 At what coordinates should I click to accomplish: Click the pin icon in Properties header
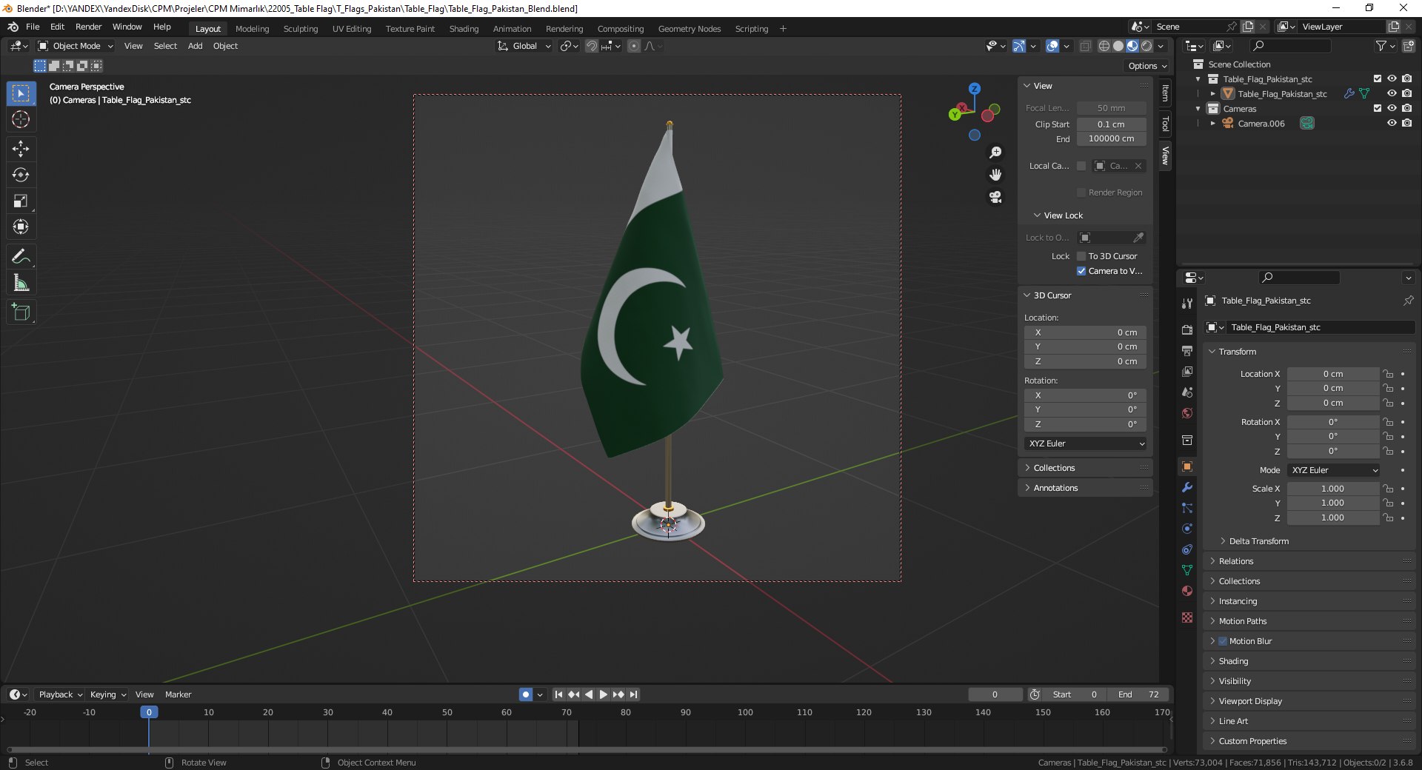[x=1408, y=301]
